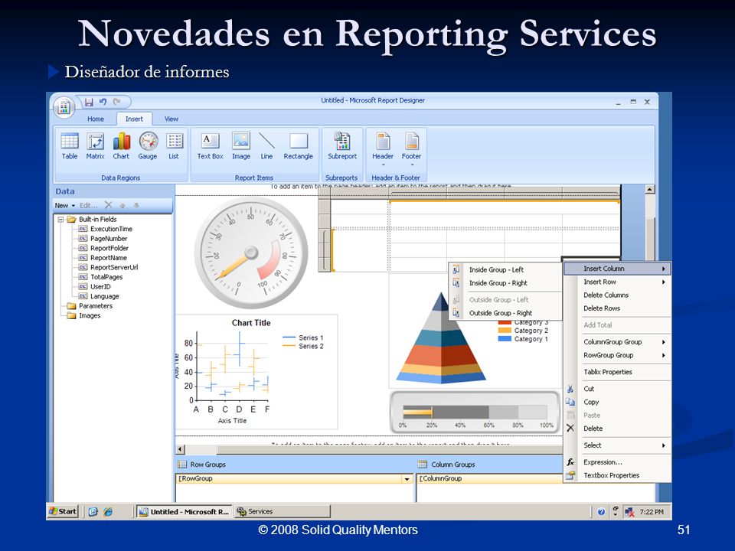Select the ColumnGroup entry

pos(490,479)
